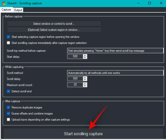Toggle Guess offsets and combine images
The image size is (166, 140).
[8, 113]
